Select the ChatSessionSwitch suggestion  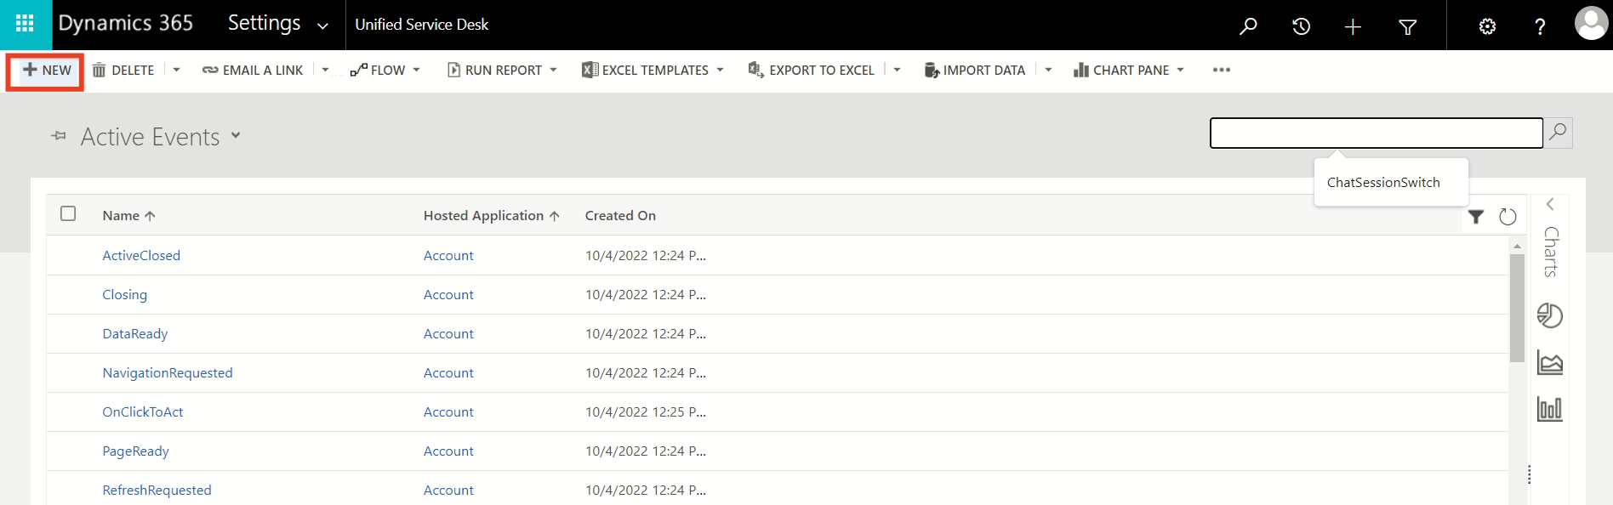[x=1383, y=183]
